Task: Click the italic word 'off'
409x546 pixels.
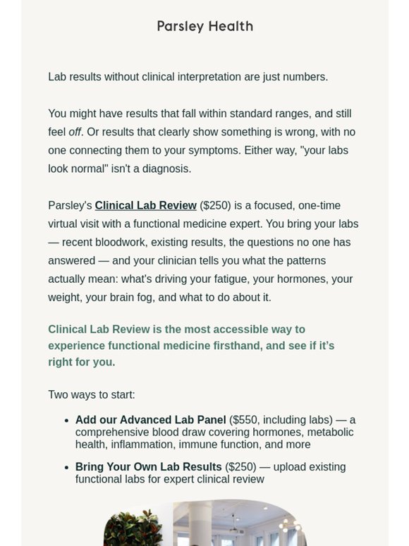Action: [x=75, y=132]
